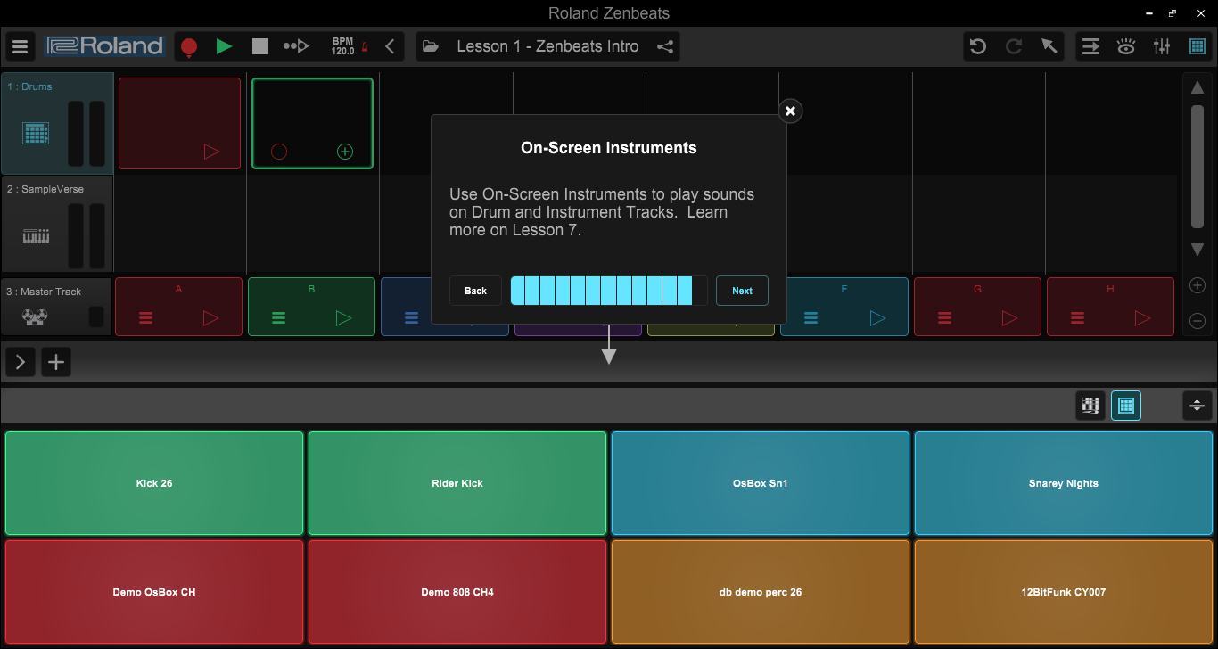
Task: Launch scene B with its play arrow
Action: pyautogui.click(x=344, y=317)
